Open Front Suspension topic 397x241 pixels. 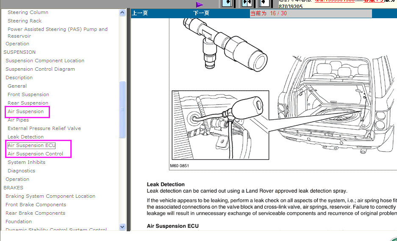click(x=28, y=94)
